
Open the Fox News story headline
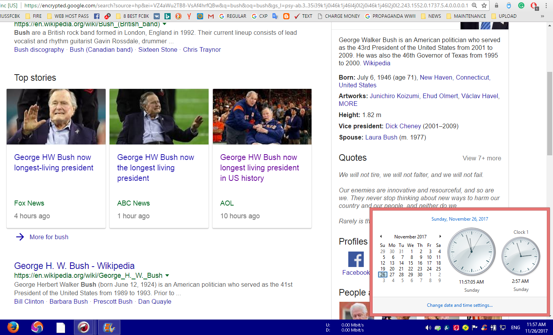pos(54,163)
